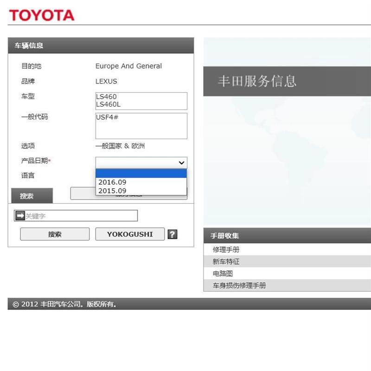This screenshot has width=371, height=371.
Task: Click the LEXUS brand value
Action: (106, 82)
